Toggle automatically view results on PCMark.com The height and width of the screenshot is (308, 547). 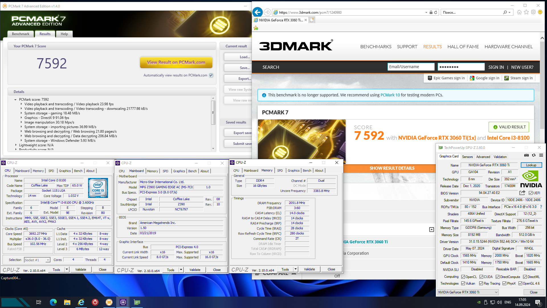(x=211, y=76)
